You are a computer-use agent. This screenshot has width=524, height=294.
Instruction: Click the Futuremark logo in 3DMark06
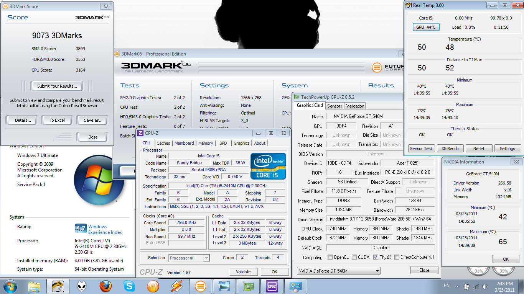377,68
